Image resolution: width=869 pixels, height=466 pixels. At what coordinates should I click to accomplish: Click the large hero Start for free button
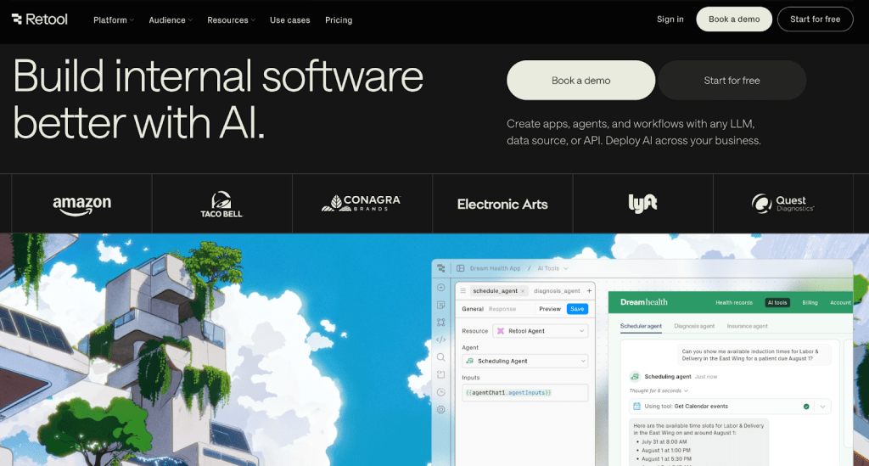click(x=732, y=81)
